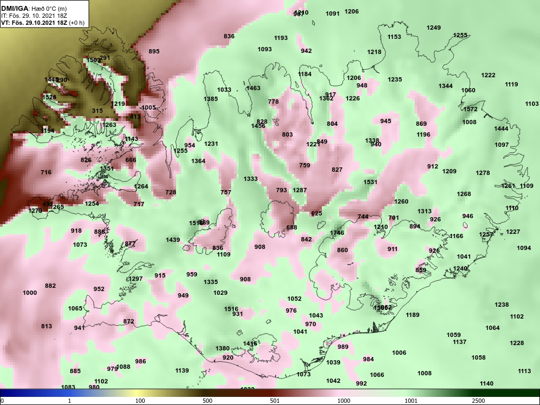Click the 315 value on the brown area
Screen dimensions: 540x405
pos(97,111)
